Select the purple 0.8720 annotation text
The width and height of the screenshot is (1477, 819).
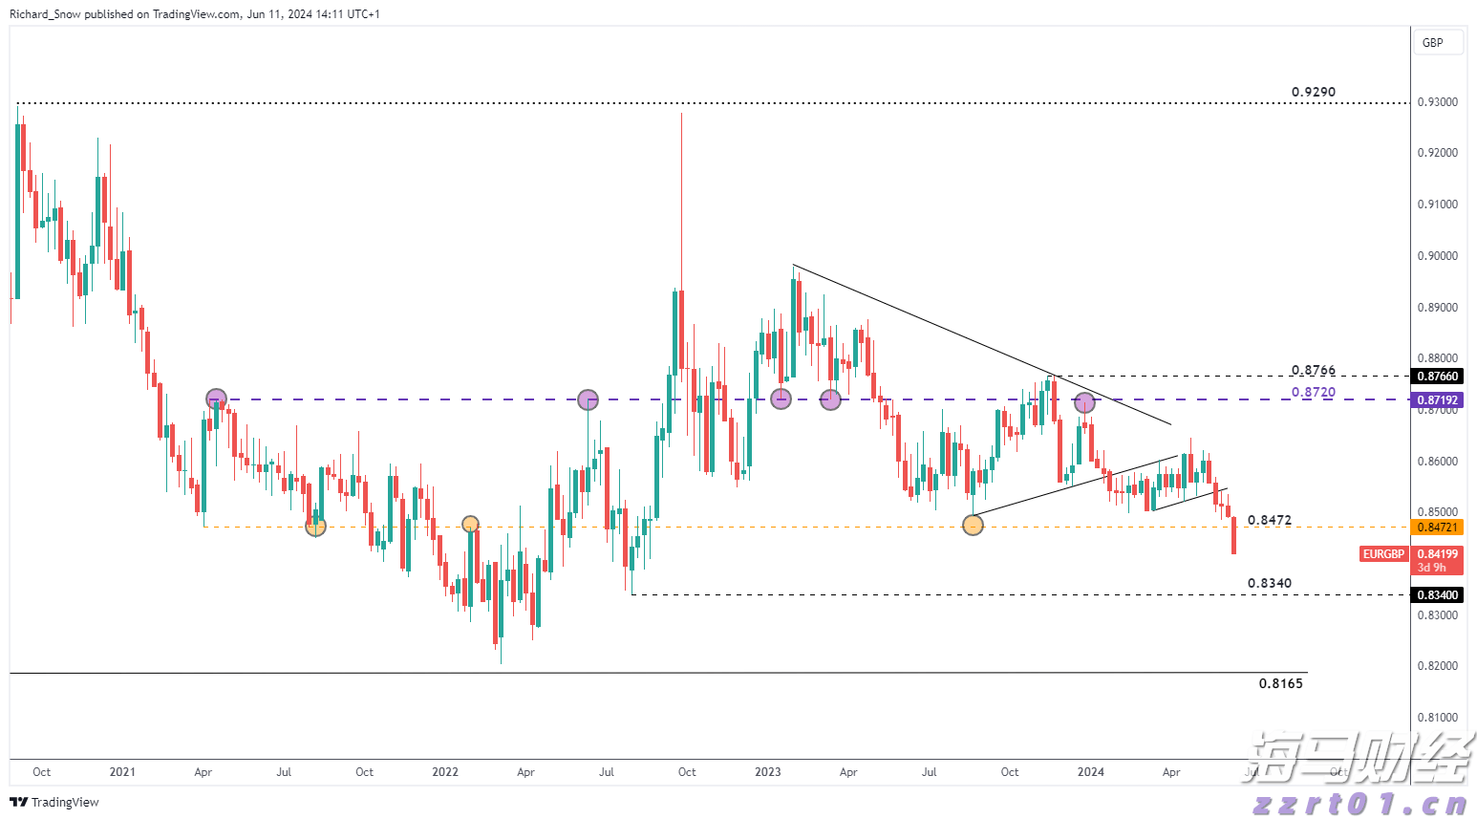1314,392
